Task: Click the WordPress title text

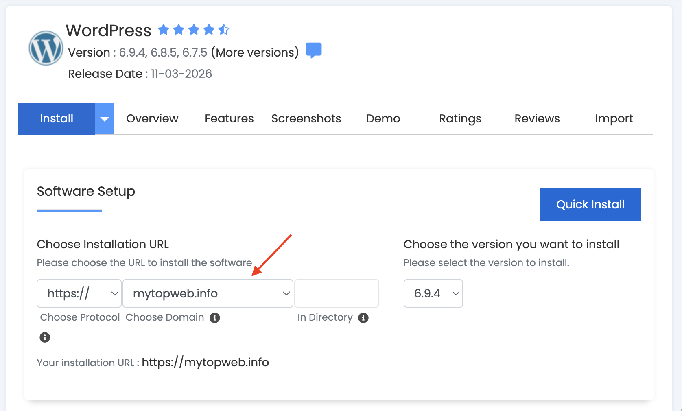Action: [109, 31]
